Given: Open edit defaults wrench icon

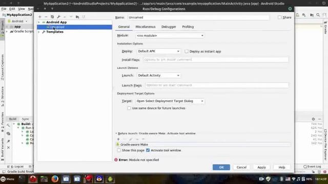Looking at the screenshot, I should [x=58, y=17].
